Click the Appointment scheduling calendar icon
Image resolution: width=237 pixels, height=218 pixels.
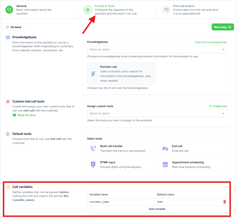click(165, 164)
